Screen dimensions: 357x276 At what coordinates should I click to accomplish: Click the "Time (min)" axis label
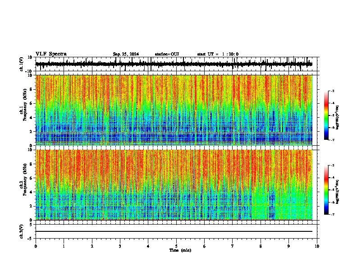coord(180,250)
